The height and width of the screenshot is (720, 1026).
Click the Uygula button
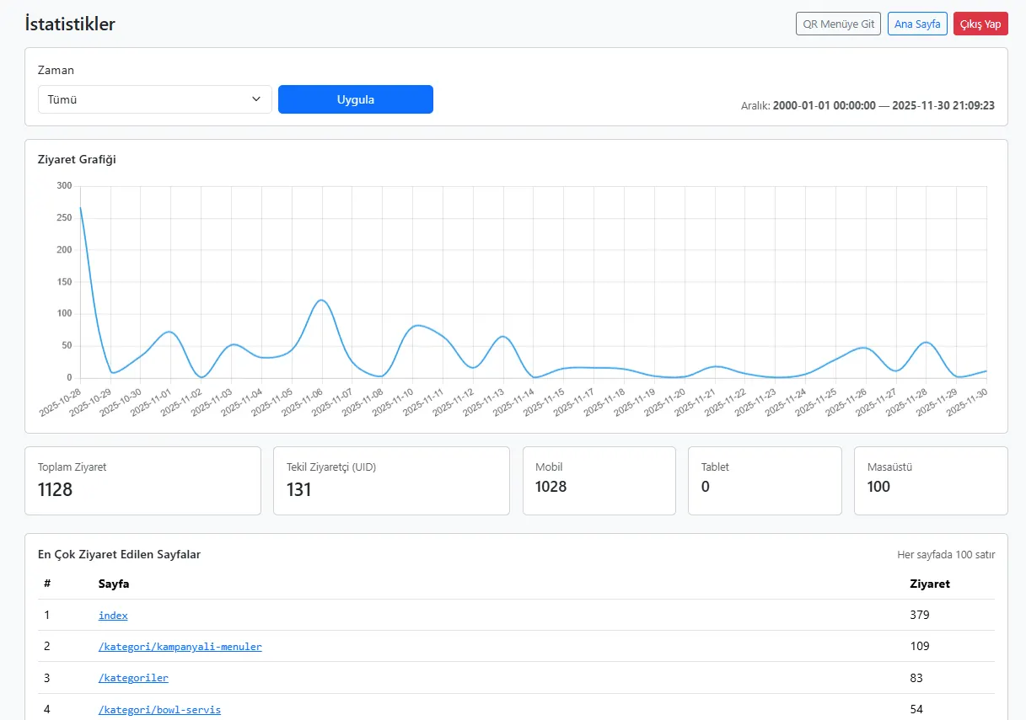[356, 99]
